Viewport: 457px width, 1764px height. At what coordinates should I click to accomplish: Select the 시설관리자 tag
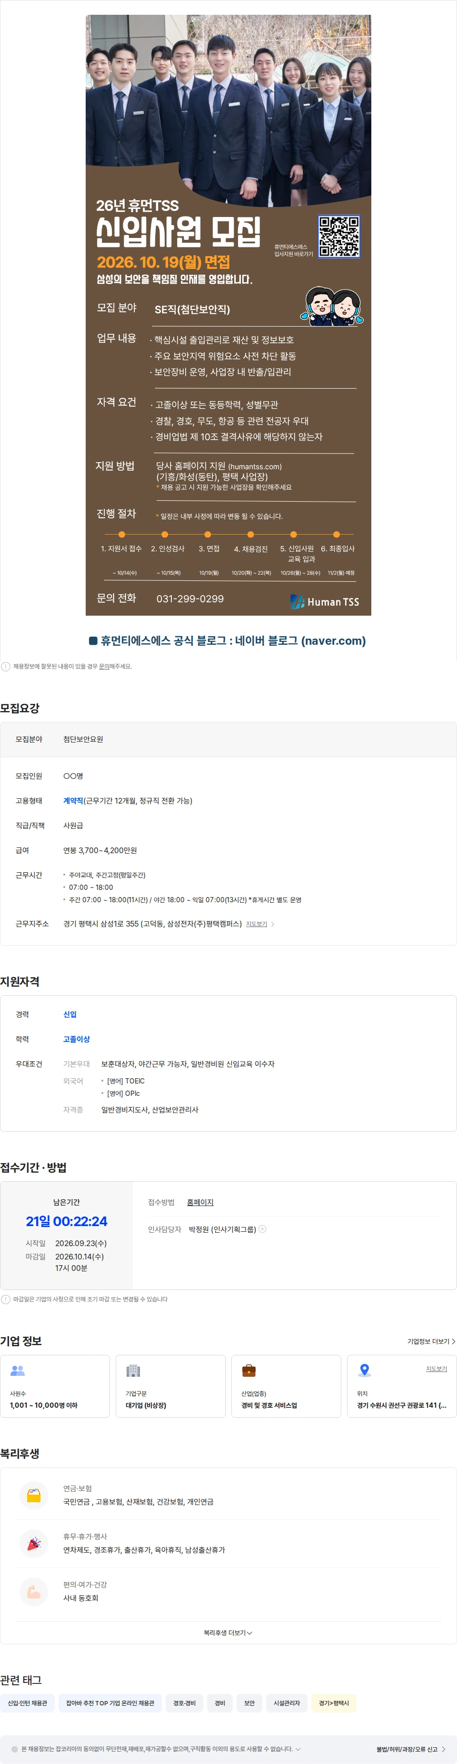click(287, 1703)
